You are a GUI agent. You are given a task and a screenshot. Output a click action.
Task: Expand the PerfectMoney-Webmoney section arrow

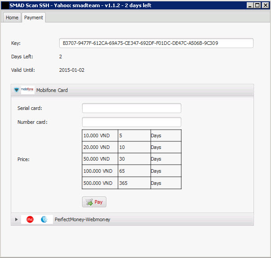tap(17, 219)
